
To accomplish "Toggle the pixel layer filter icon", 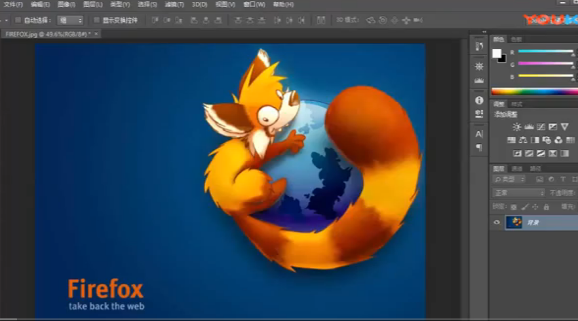I will [x=540, y=179].
